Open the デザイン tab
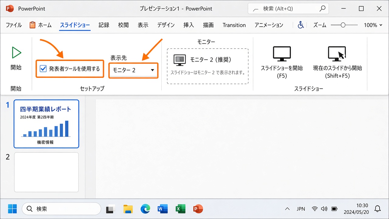The image size is (389, 219). pos(166,25)
